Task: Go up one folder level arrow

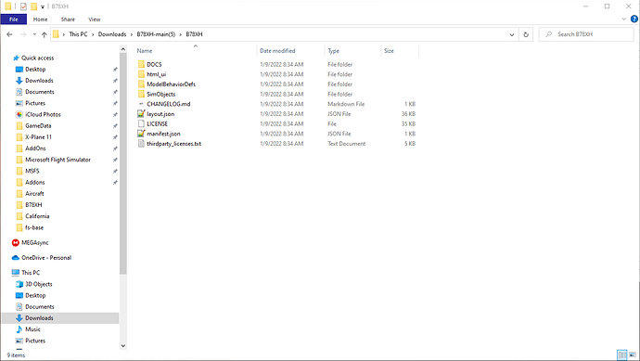Action: coord(45,34)
